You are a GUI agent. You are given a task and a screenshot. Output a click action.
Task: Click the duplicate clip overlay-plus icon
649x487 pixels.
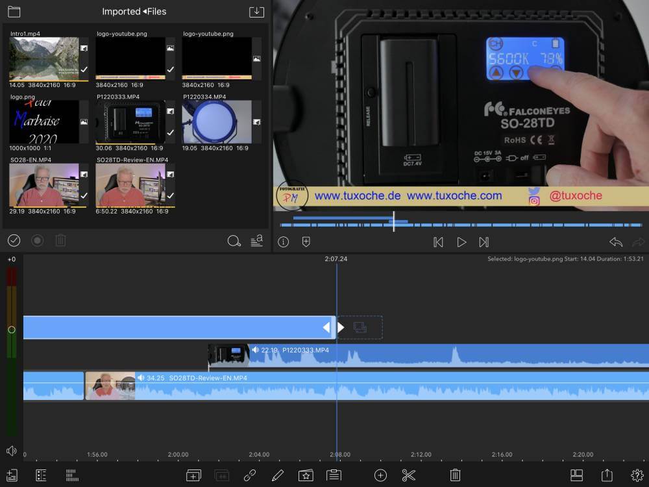click(193, 475)
